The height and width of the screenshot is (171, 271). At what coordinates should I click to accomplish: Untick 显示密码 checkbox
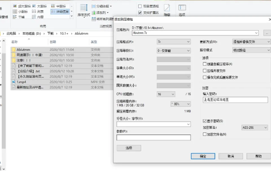pyautogui.click(x=205, y=121)
